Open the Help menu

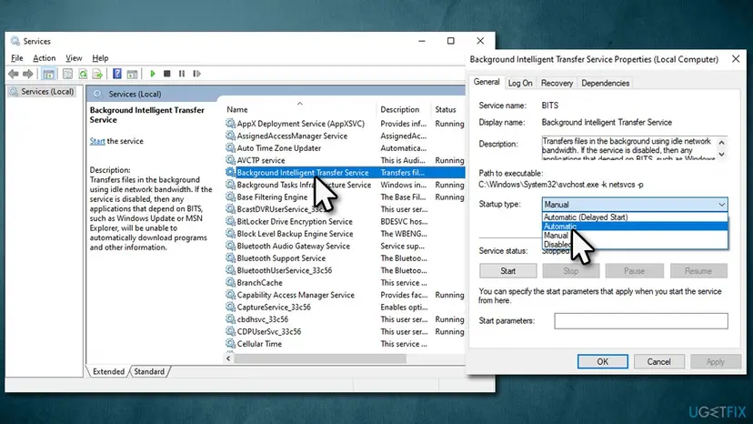[100, 58]
